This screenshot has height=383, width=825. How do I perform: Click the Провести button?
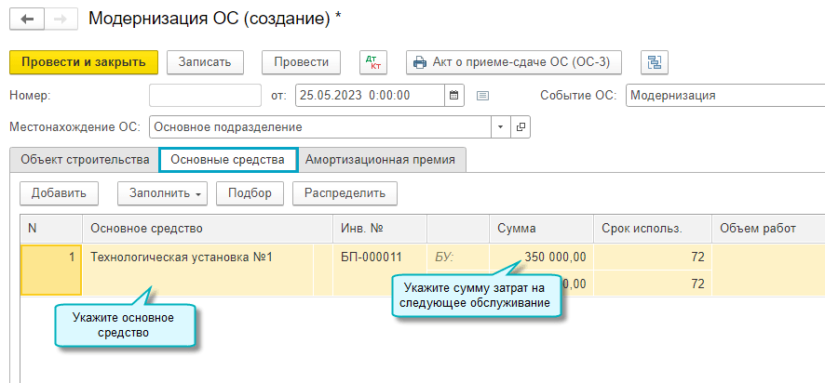pyautogui.click(x=301, y=62)
